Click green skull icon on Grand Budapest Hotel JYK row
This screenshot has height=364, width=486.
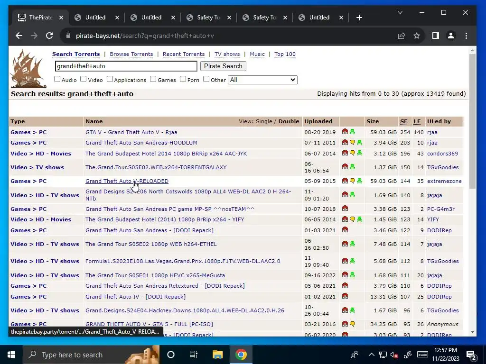[x=360, y=153]
